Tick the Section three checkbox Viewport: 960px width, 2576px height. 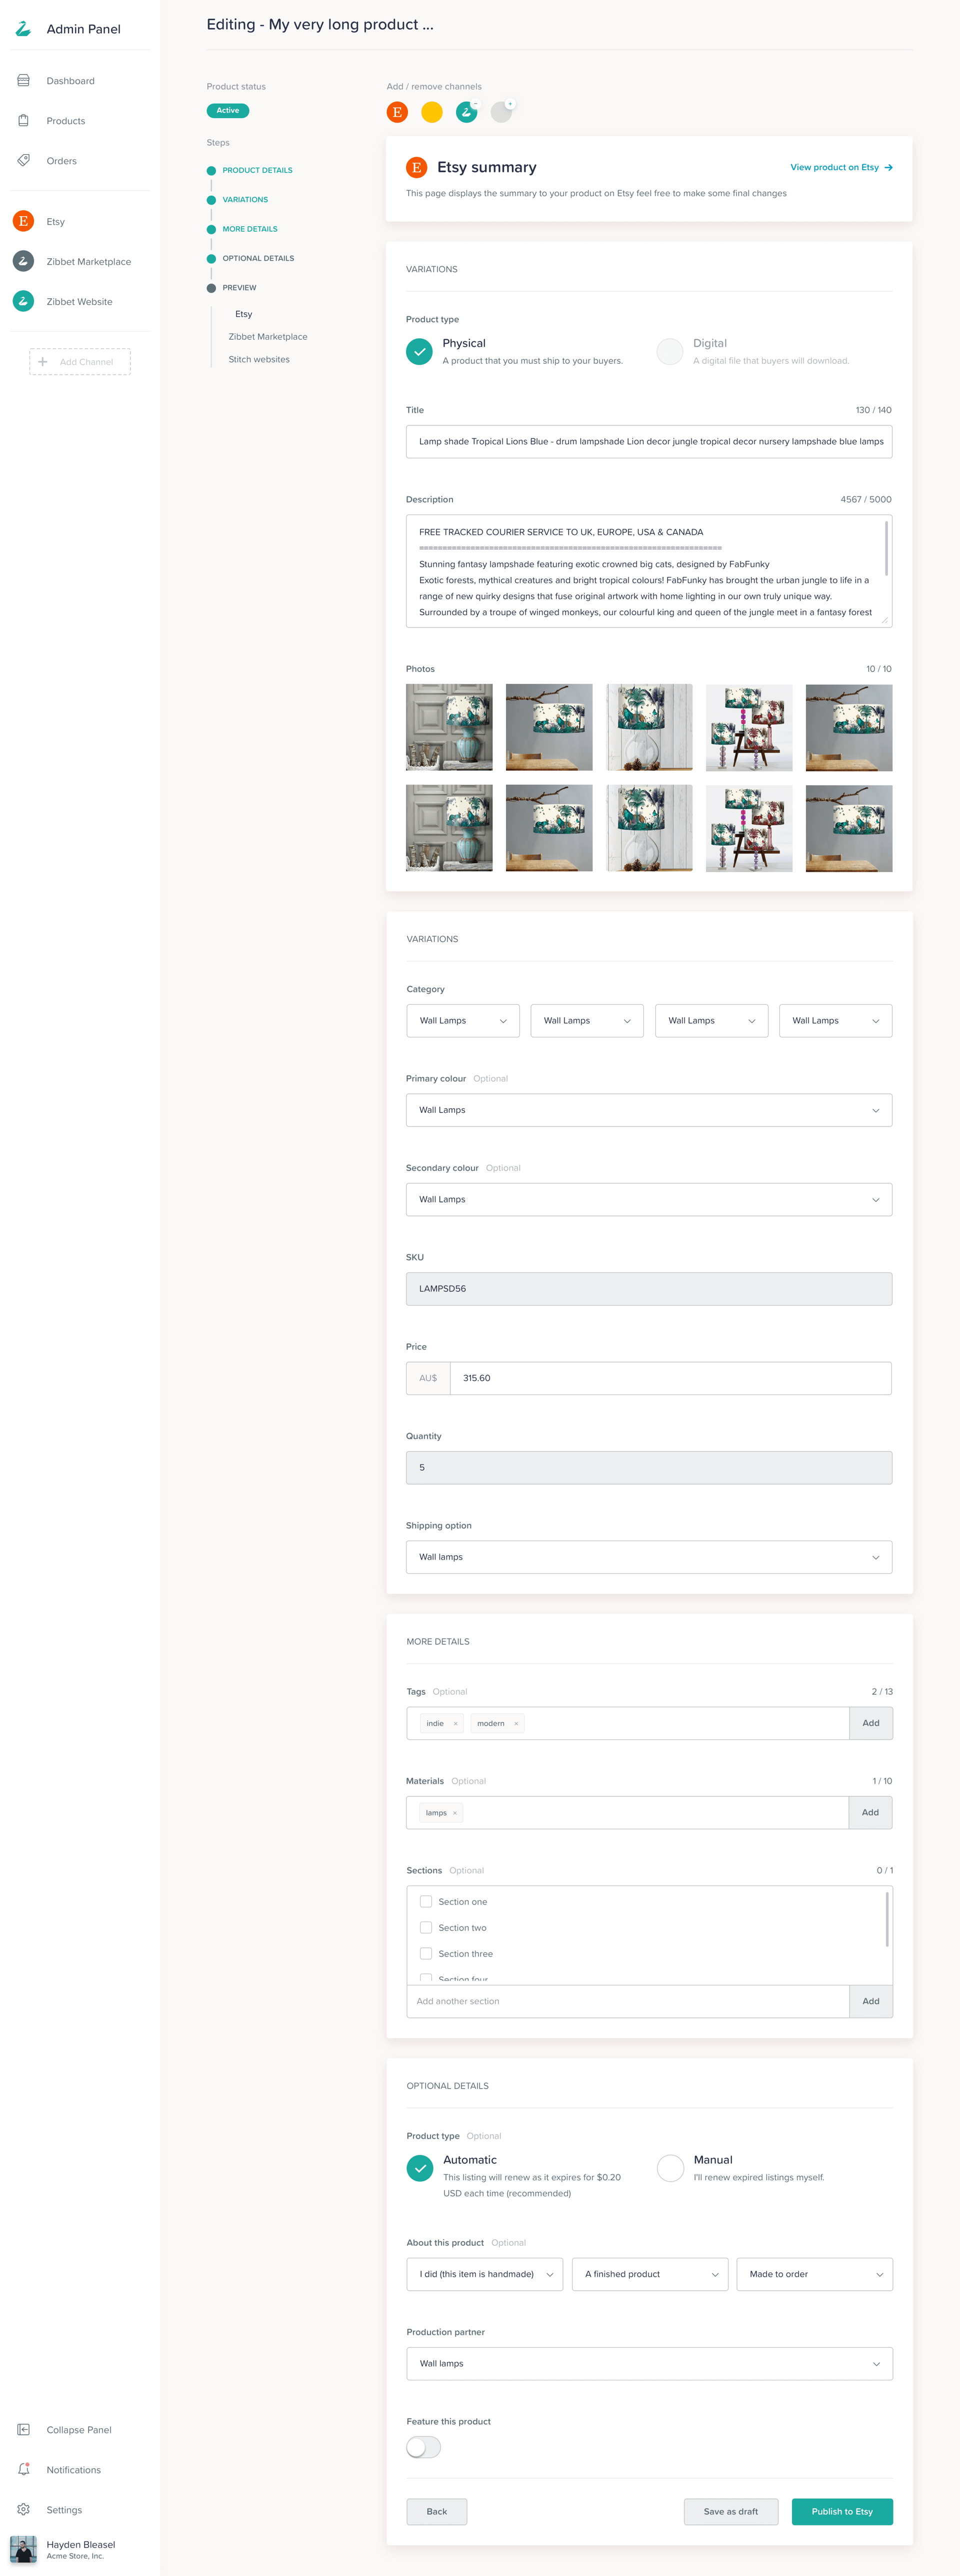[425, 1953]
